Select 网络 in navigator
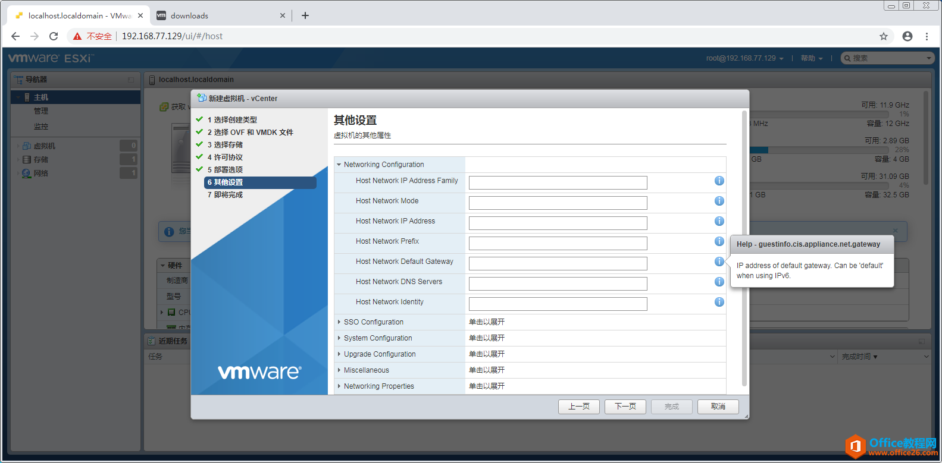This screenshot has height=463, width=942. click(x=41, y=173)
